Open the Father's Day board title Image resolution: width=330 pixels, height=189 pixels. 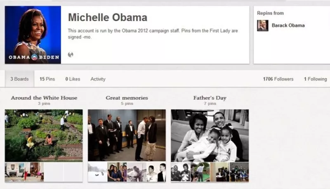210,98
